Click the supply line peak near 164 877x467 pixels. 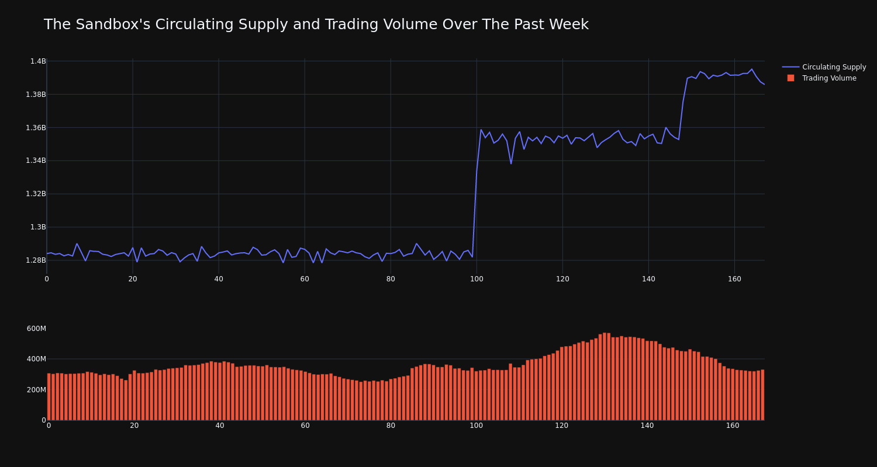pos(752,69)
